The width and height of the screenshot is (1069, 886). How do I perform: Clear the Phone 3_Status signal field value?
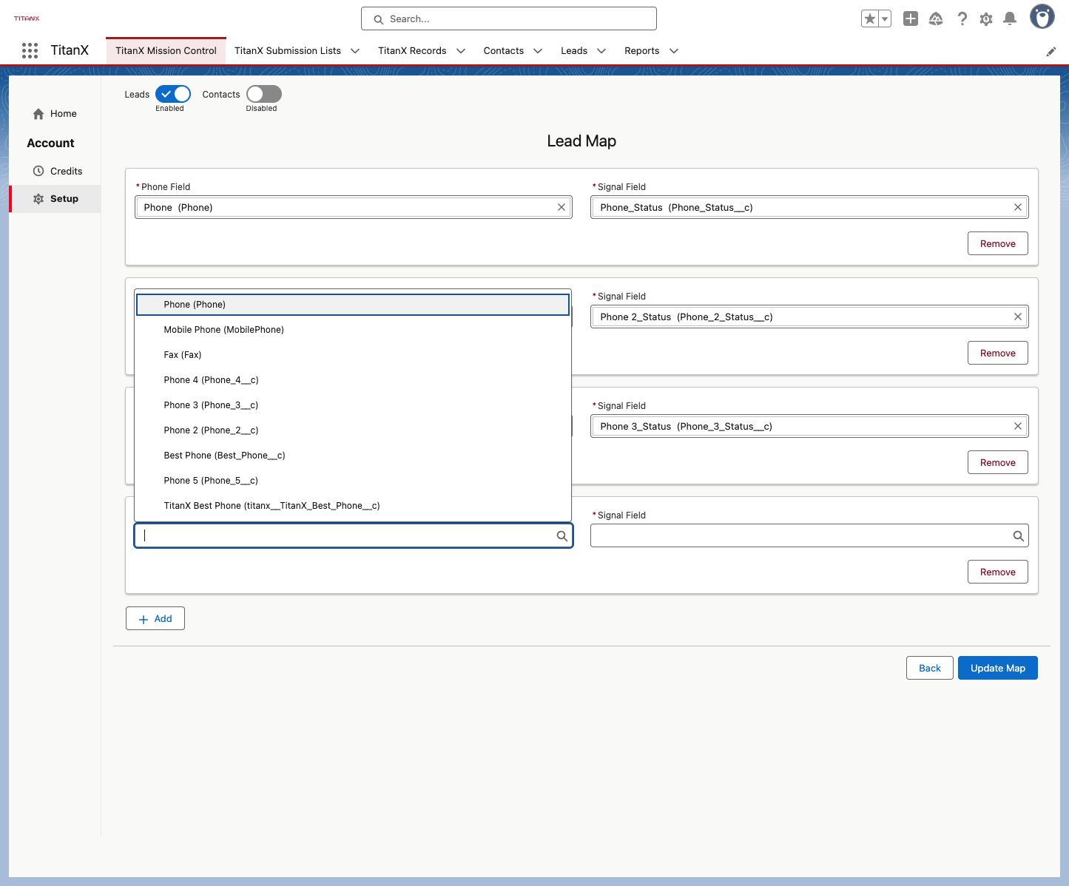coord(1018,426)
